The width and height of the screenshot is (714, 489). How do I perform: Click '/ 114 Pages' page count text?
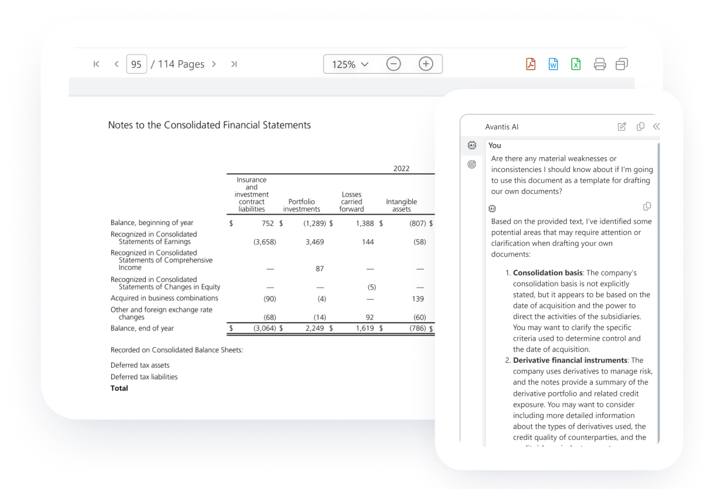(x=177, y=64)
